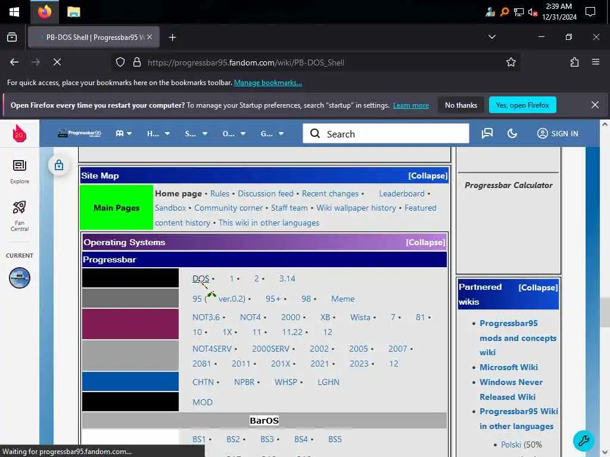Image resolution: width=610 pixels, height=457 pixels.
Task: Open the Firefox application hamburger menu
Action: pyautogui.click(x=595, y=62)
